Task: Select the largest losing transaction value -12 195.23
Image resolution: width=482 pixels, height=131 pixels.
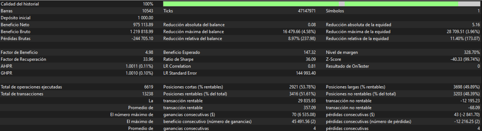Action: pyautogui.click(x=471, y=101)
